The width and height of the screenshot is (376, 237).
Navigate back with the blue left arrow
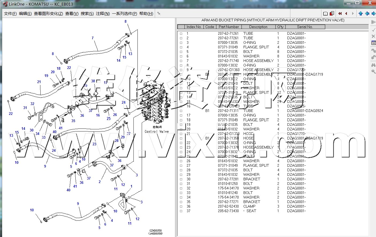[367, 14]
